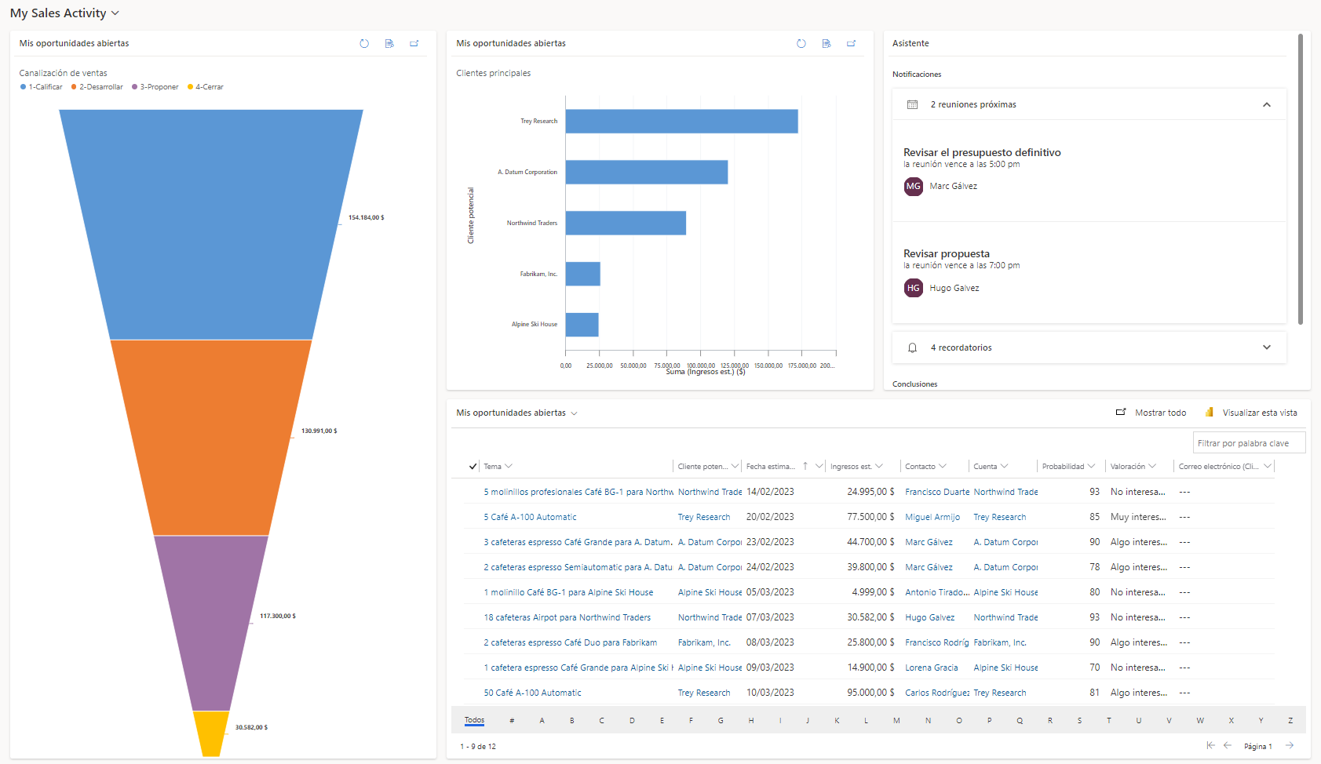Click purple 3-Proponer funnel segment
This screenshot has width=1321, height=764.
211,624
